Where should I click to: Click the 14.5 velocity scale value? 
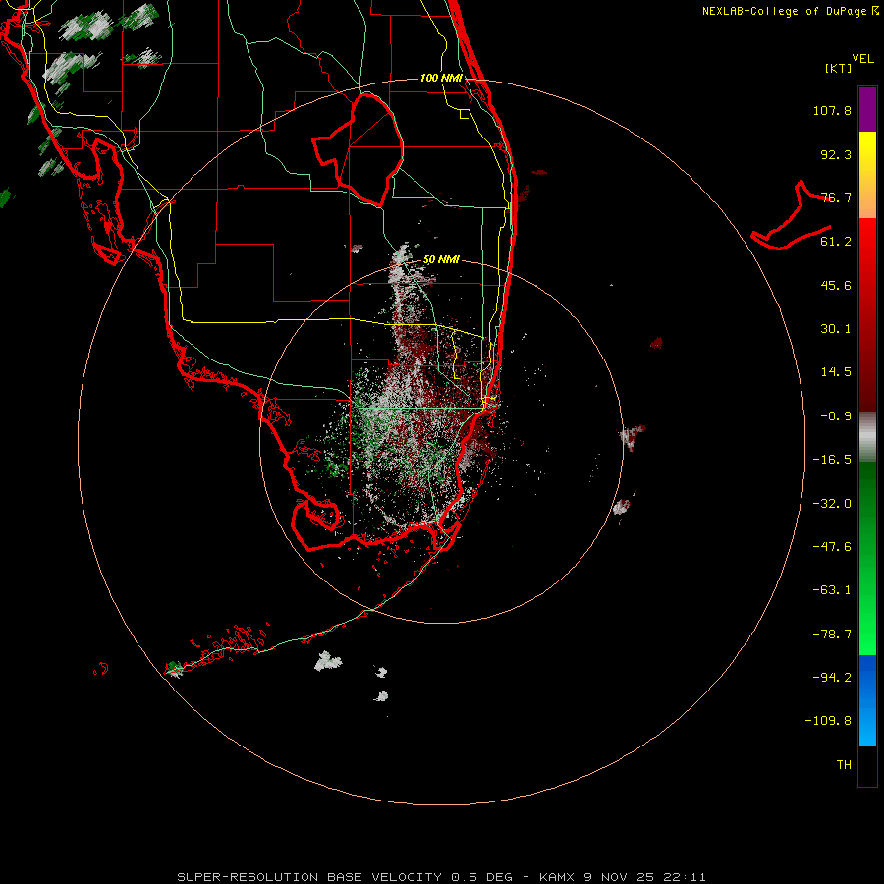(836, 372)
